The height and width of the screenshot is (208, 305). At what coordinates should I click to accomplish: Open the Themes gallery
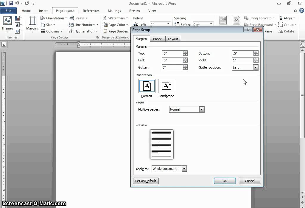pos(7,24)
